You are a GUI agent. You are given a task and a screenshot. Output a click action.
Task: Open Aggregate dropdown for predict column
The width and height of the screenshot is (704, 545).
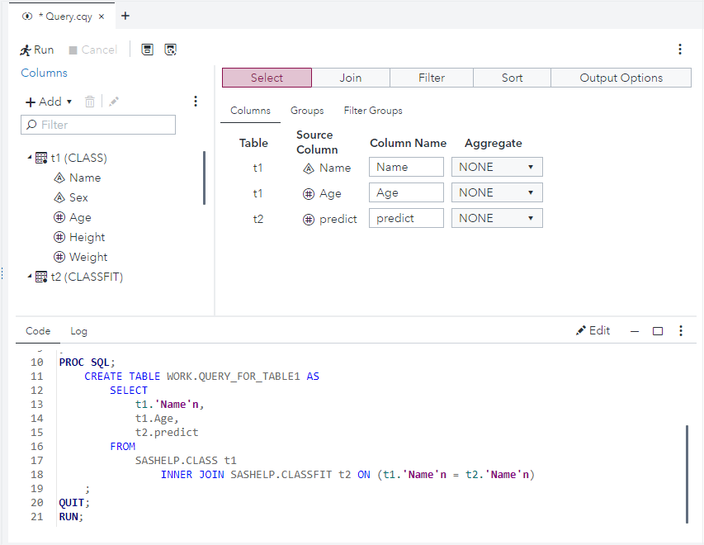click(497, 218)
